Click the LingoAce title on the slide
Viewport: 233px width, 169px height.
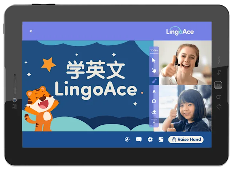coord(96,90)
